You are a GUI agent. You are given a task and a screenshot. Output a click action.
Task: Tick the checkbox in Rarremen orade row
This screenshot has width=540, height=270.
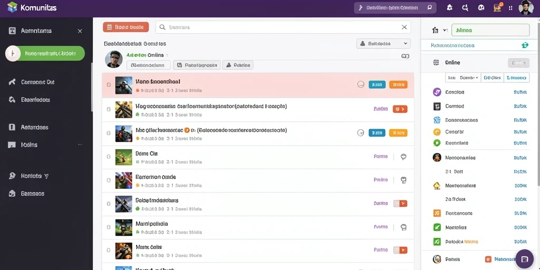point(109,180)
